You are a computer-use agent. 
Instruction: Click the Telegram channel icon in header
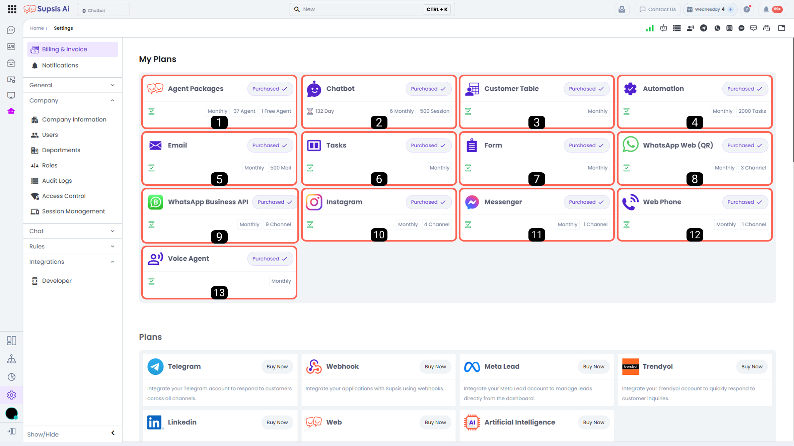pos(704,28)
